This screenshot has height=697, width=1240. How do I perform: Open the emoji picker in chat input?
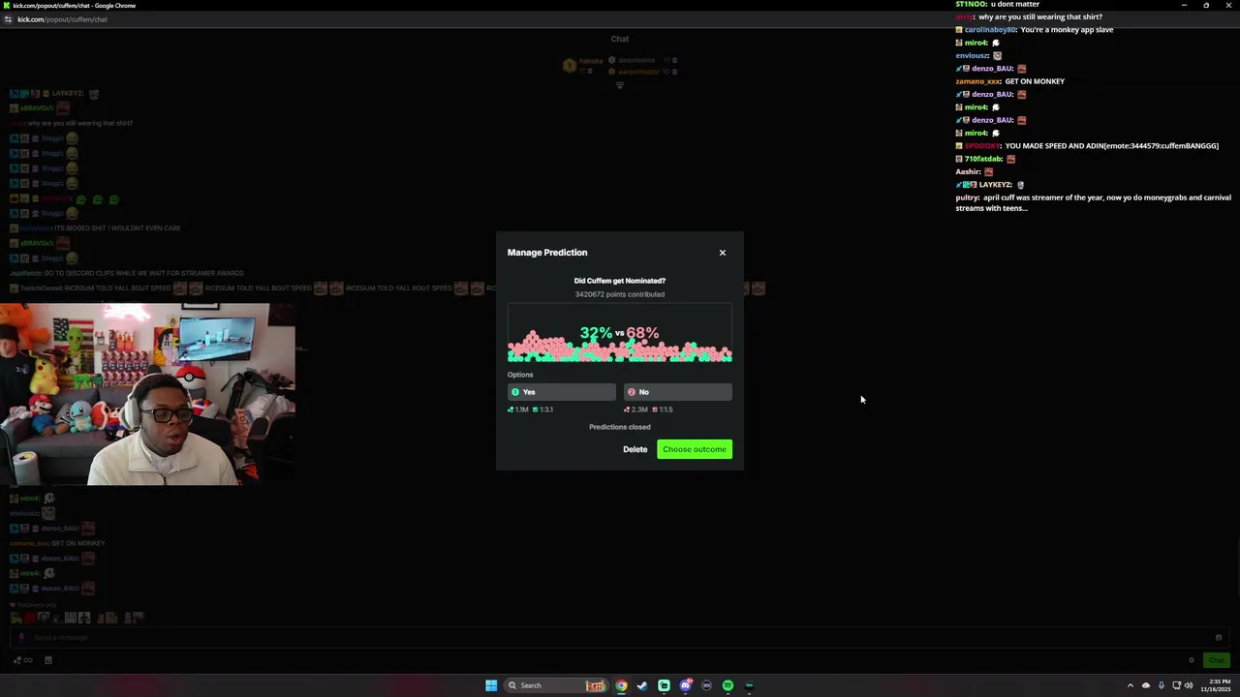click(x=1219, y=637)
